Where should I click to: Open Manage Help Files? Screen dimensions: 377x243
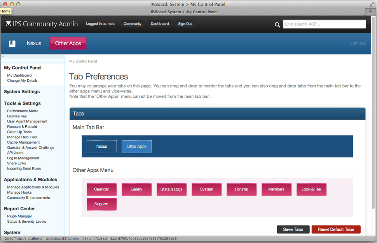(x=22, y=137)
